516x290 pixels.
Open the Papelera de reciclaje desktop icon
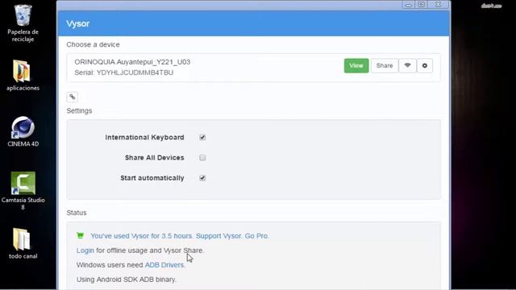[x=23, y=23]
